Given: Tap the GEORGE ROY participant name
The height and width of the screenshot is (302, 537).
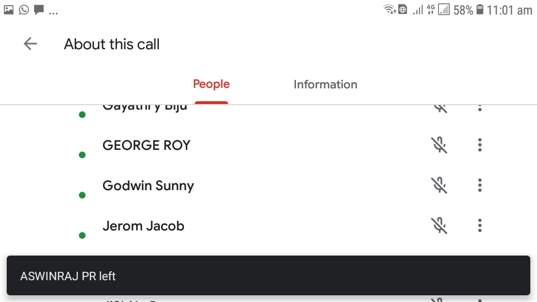Looking at the screenshot, I should [x=147, y=145].
